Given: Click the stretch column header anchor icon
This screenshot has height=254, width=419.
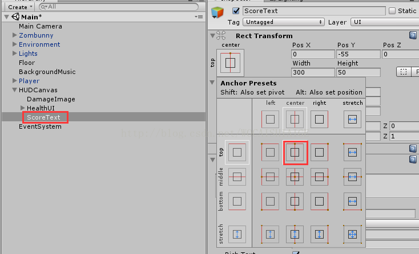Looking at the screenshot, I should click(352, 119).
